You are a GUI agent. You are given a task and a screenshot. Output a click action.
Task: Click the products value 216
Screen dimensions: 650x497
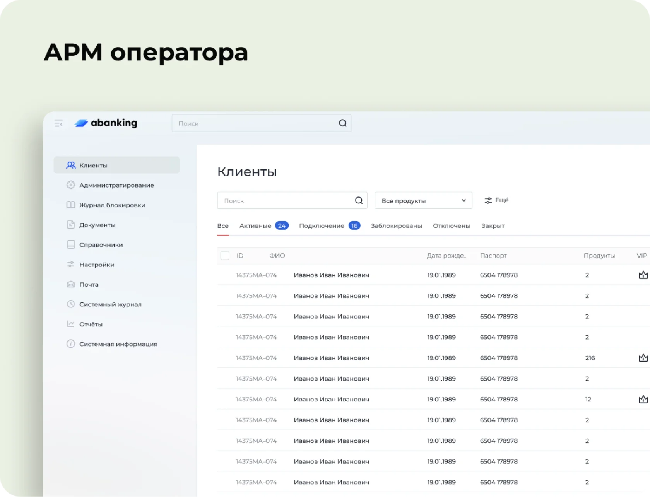coord(590,358)
